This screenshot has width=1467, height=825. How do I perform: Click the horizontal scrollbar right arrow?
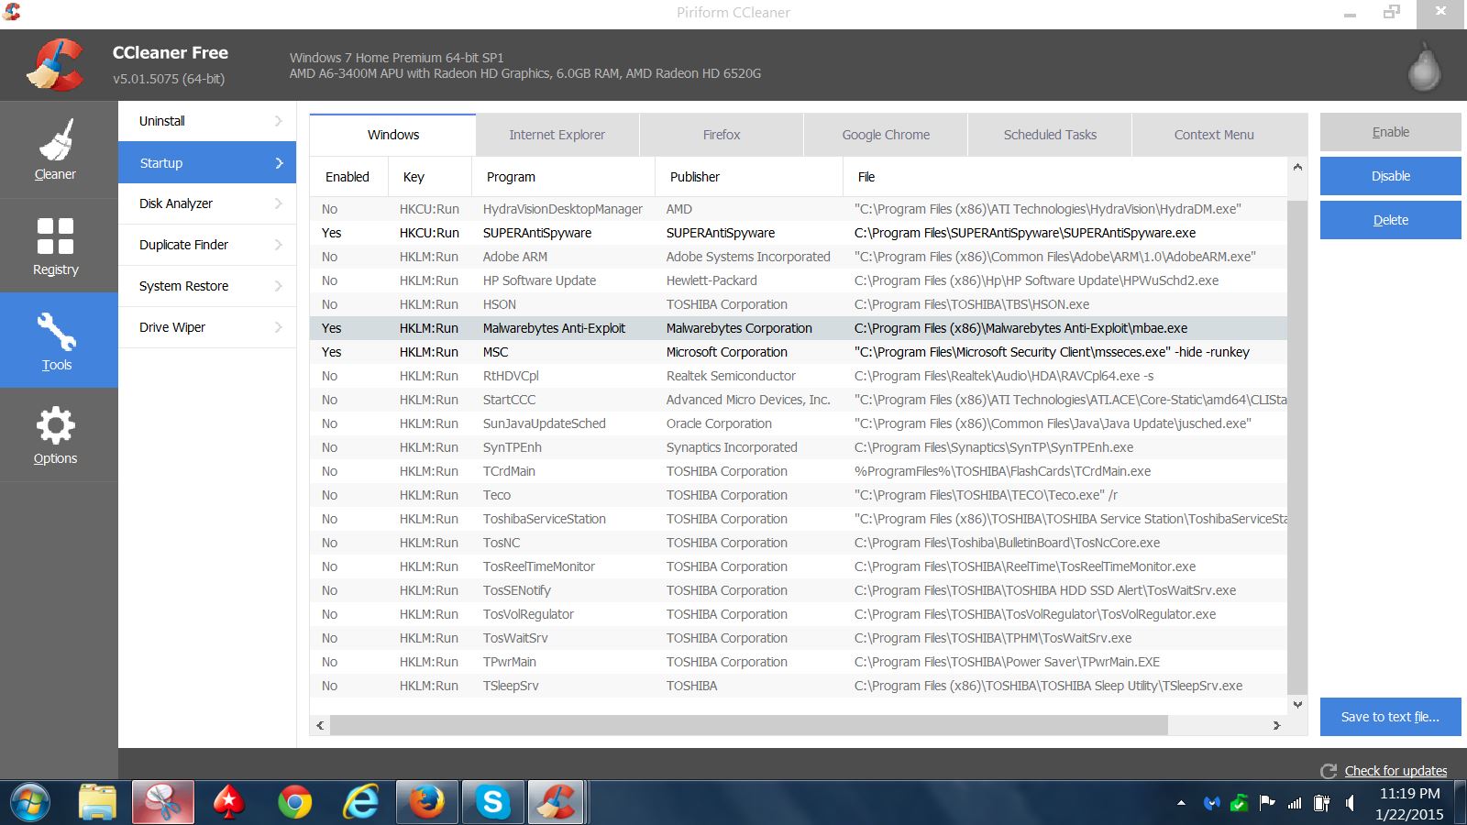pyautogui.click(x=1276, y=725)
